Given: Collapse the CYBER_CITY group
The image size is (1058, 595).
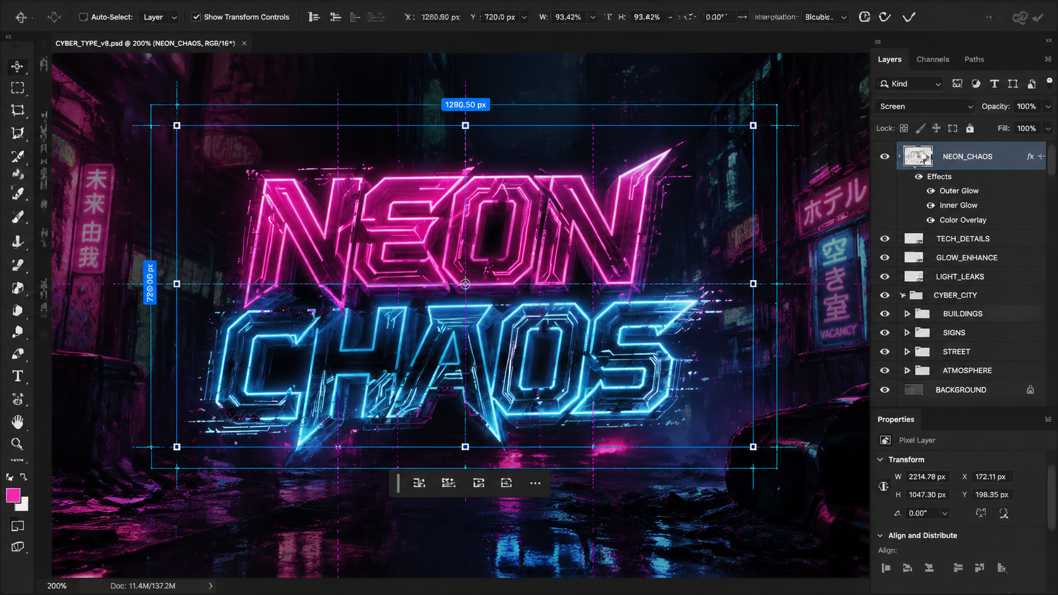Looking at the screenshot, I should 903,295.
